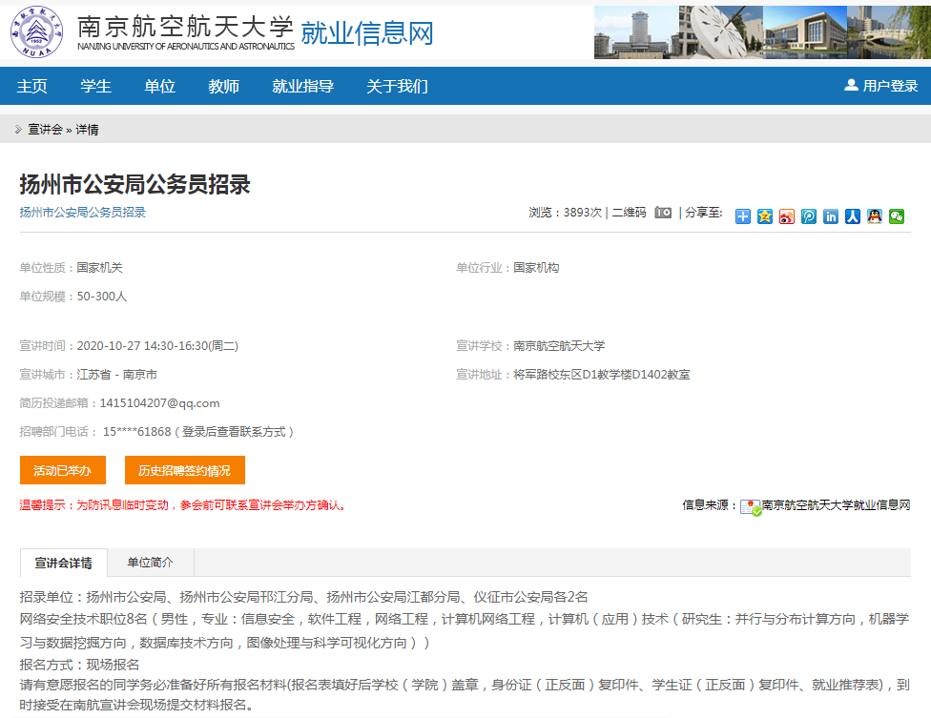Viewport: 931px width, 718px height.
Task: Click the main heading 扬州市公安局公务员招录
Action: pos(135,184)
